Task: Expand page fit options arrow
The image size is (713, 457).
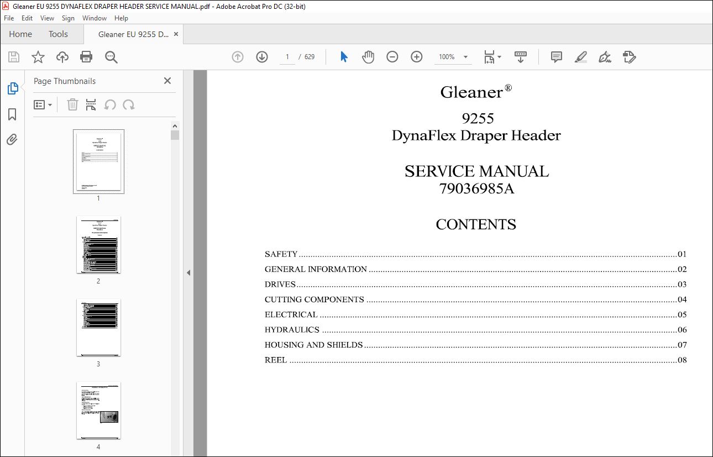Action: pos(499,57)
